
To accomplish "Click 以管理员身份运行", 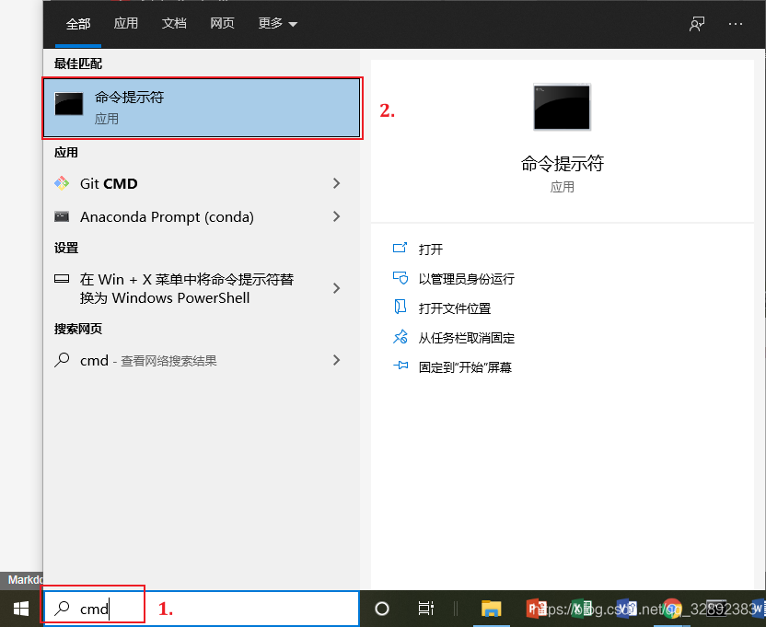I will (x=467, y=279).
